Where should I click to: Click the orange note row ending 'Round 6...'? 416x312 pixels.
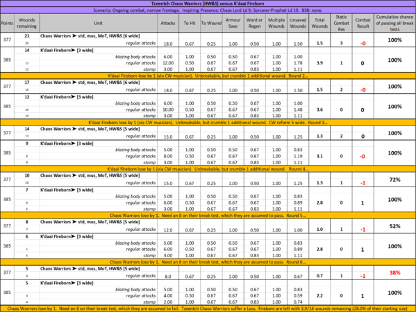pyautogui.click(x=208, y=262)
